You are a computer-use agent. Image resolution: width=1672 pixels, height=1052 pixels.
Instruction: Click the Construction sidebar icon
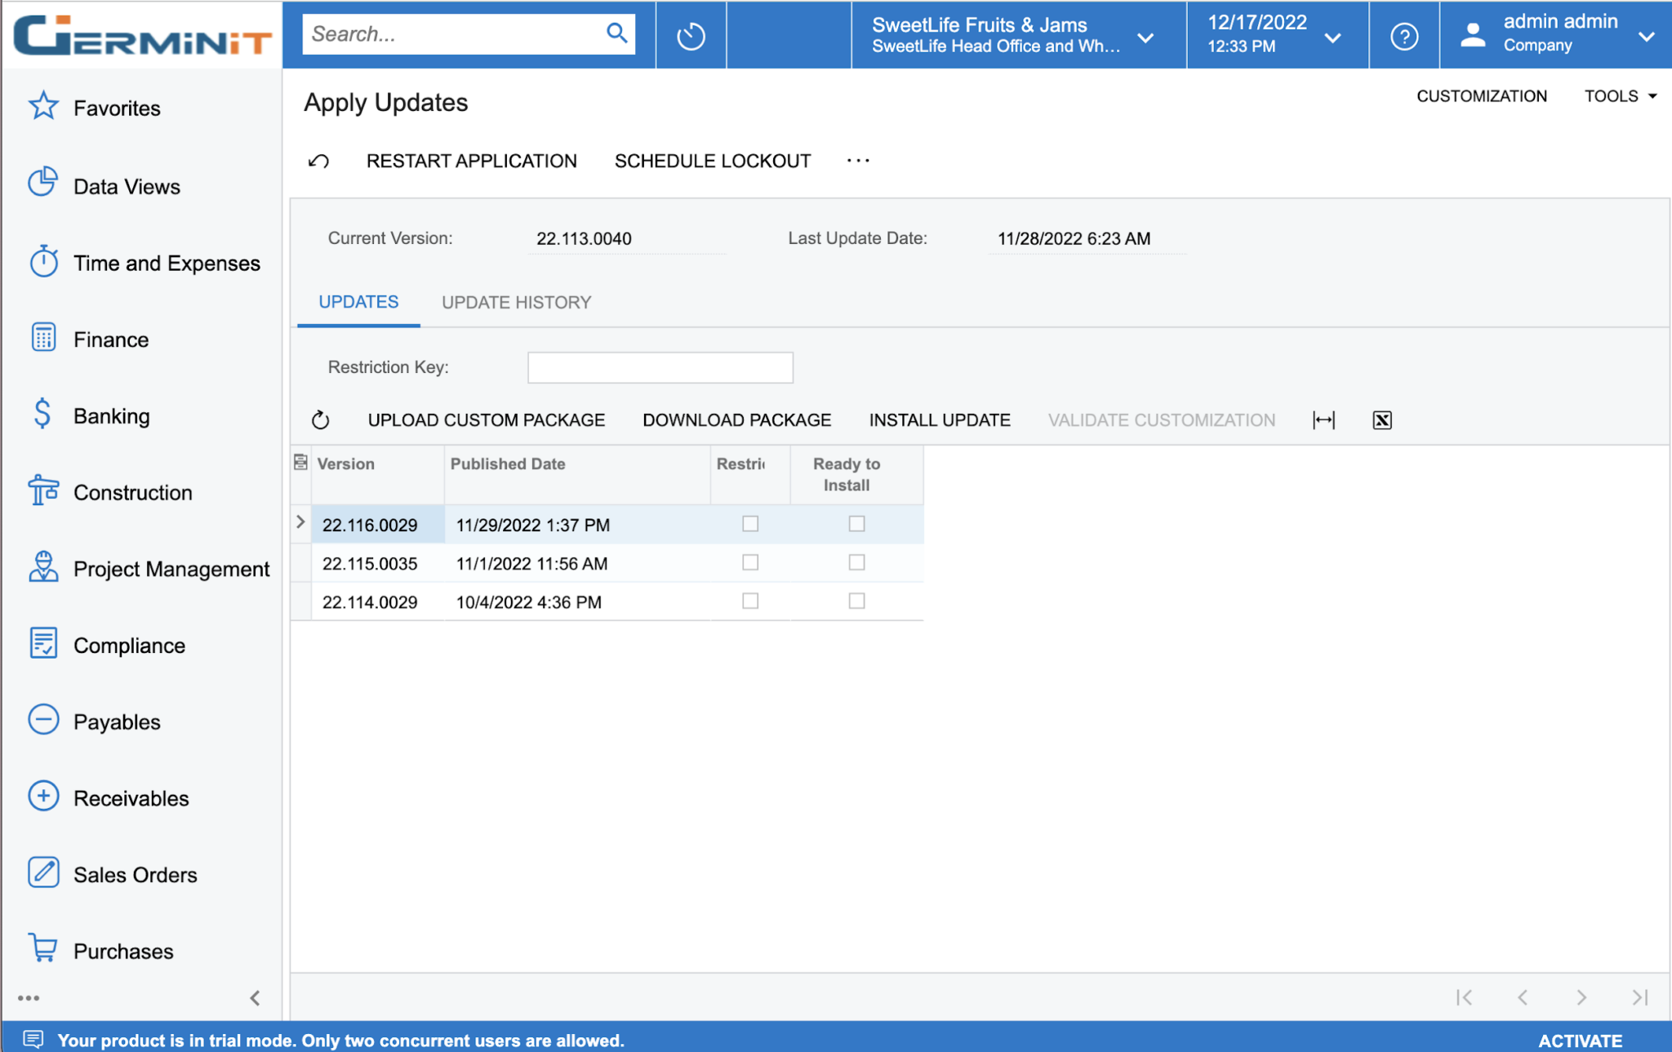[42, 490]
